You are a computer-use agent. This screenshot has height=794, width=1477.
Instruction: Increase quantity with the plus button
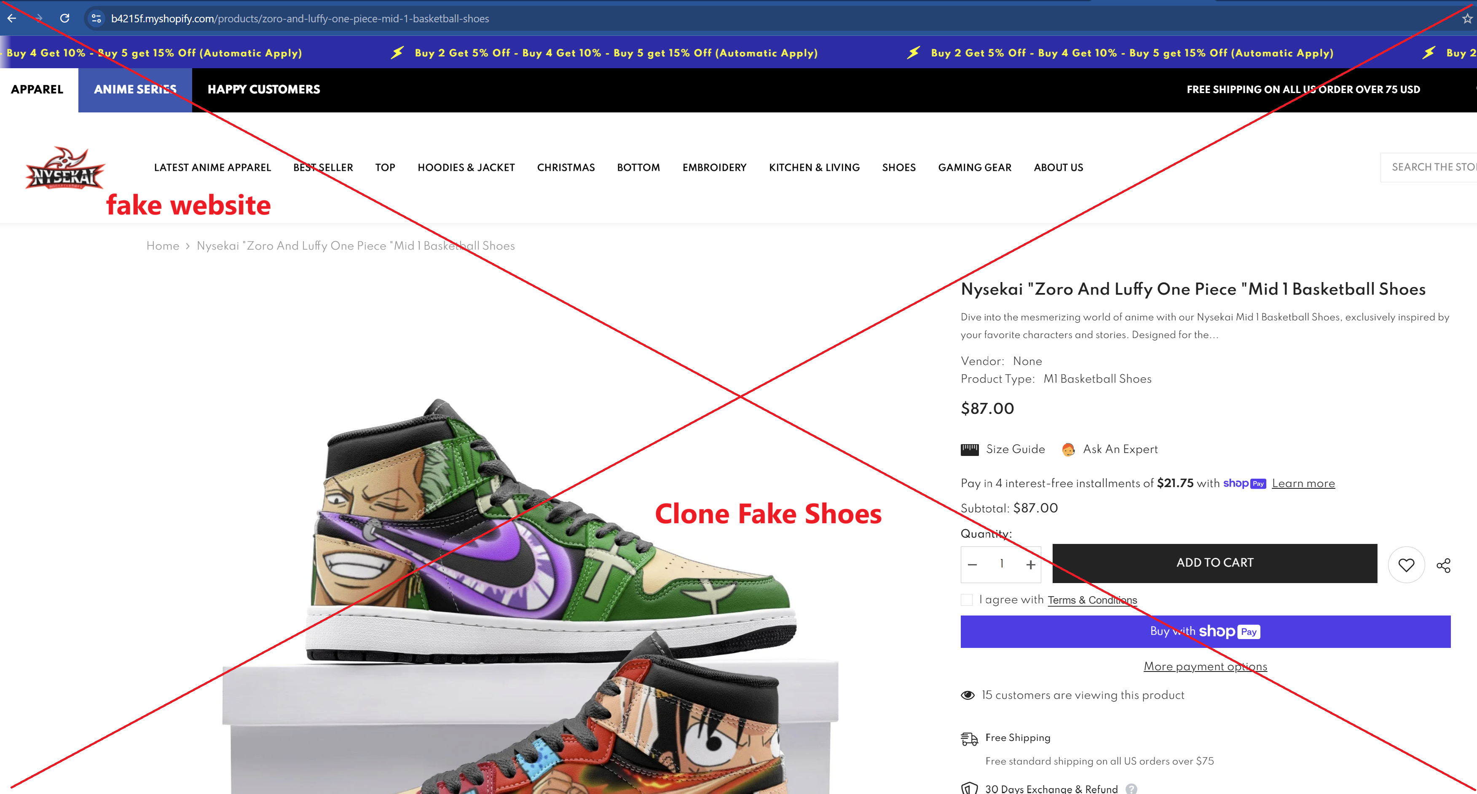(1030, 565)
